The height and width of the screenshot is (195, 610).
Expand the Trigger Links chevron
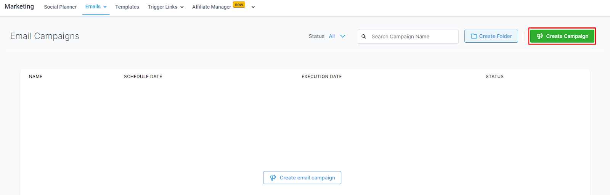182,7
